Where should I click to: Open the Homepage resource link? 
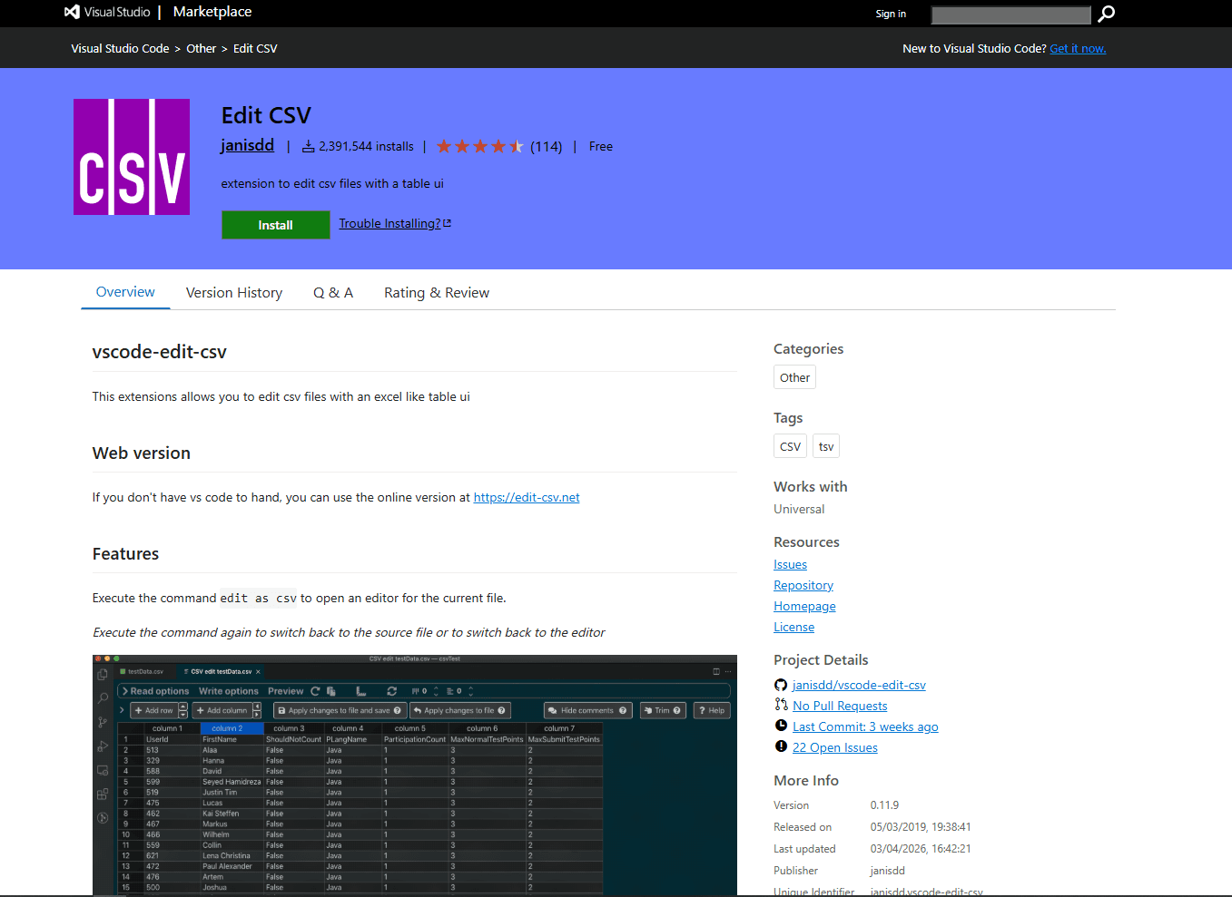coord(804,606)
